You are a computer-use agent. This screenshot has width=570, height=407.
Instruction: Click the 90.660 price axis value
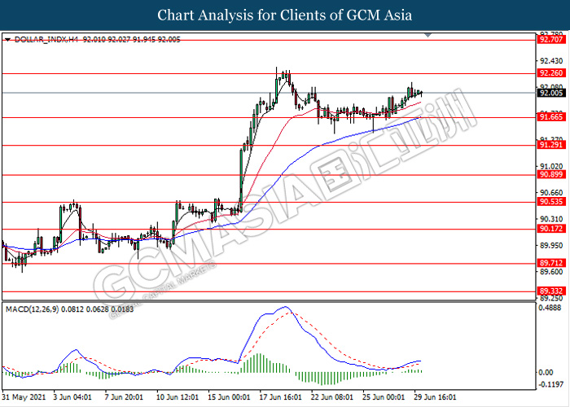(x=552, y=193)
